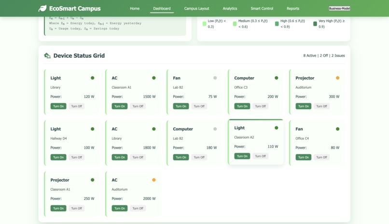Turn On the Library light
The height and width of the screenshot is (224, 389).
tap(58, 106)
